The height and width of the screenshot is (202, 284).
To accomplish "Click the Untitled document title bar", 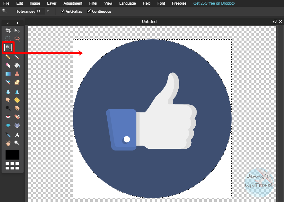I will tap(149, 22).
